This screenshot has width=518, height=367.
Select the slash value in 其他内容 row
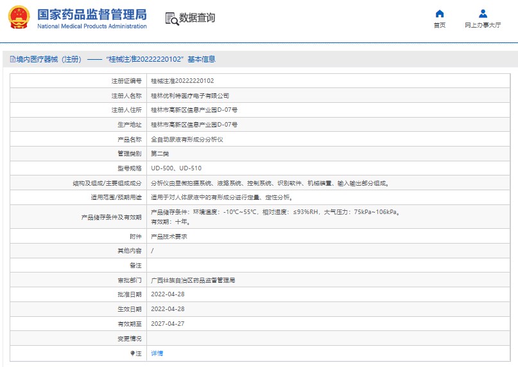coord(152,251)
